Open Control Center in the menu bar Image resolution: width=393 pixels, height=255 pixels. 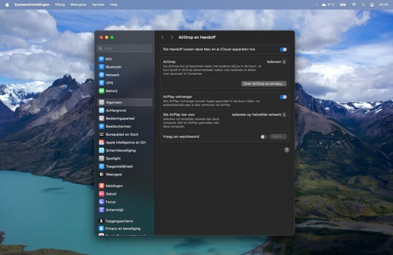coord(372,4)
